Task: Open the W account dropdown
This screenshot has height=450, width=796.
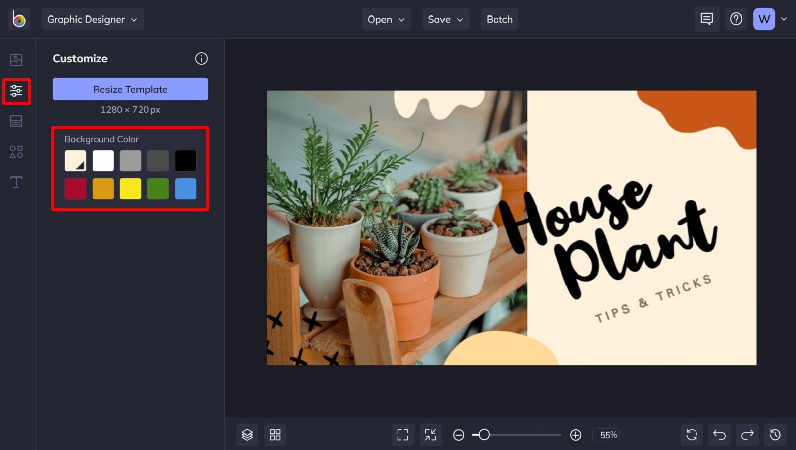Action: pos(769,19)
